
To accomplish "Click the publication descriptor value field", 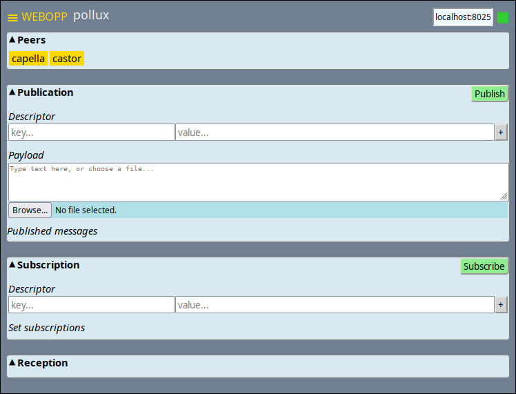I will 335,132.
